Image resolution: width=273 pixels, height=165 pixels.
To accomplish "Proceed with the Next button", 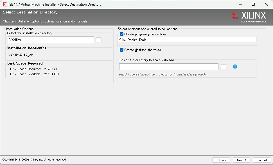I will coord(242,160).
